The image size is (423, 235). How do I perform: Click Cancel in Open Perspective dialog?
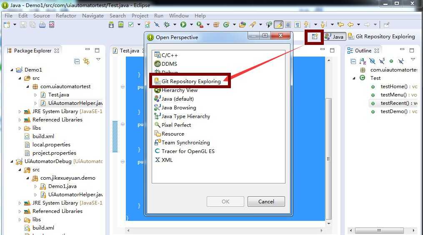click(x=266, y=202)
